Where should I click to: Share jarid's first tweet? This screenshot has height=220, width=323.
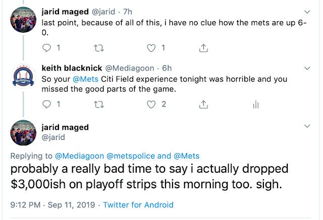coord(203,48)
